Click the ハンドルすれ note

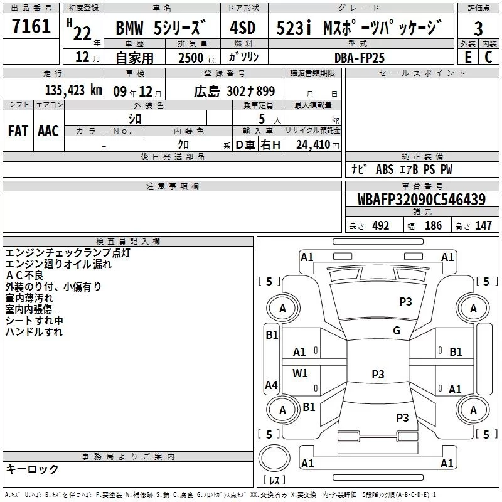pos(34,331)
